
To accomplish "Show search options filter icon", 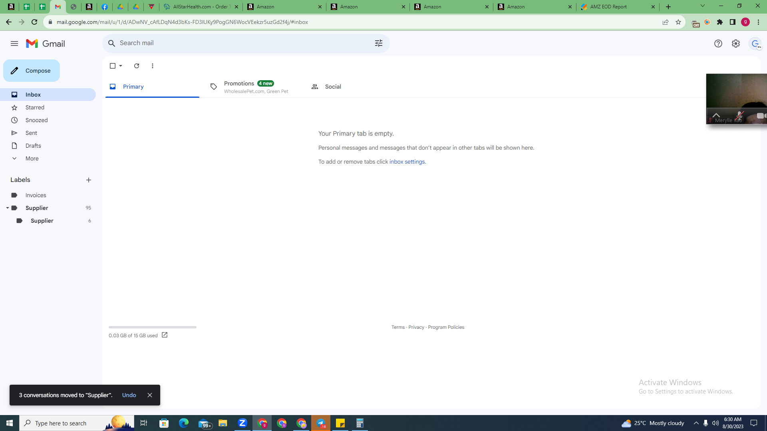I will [x=379, y=43].
